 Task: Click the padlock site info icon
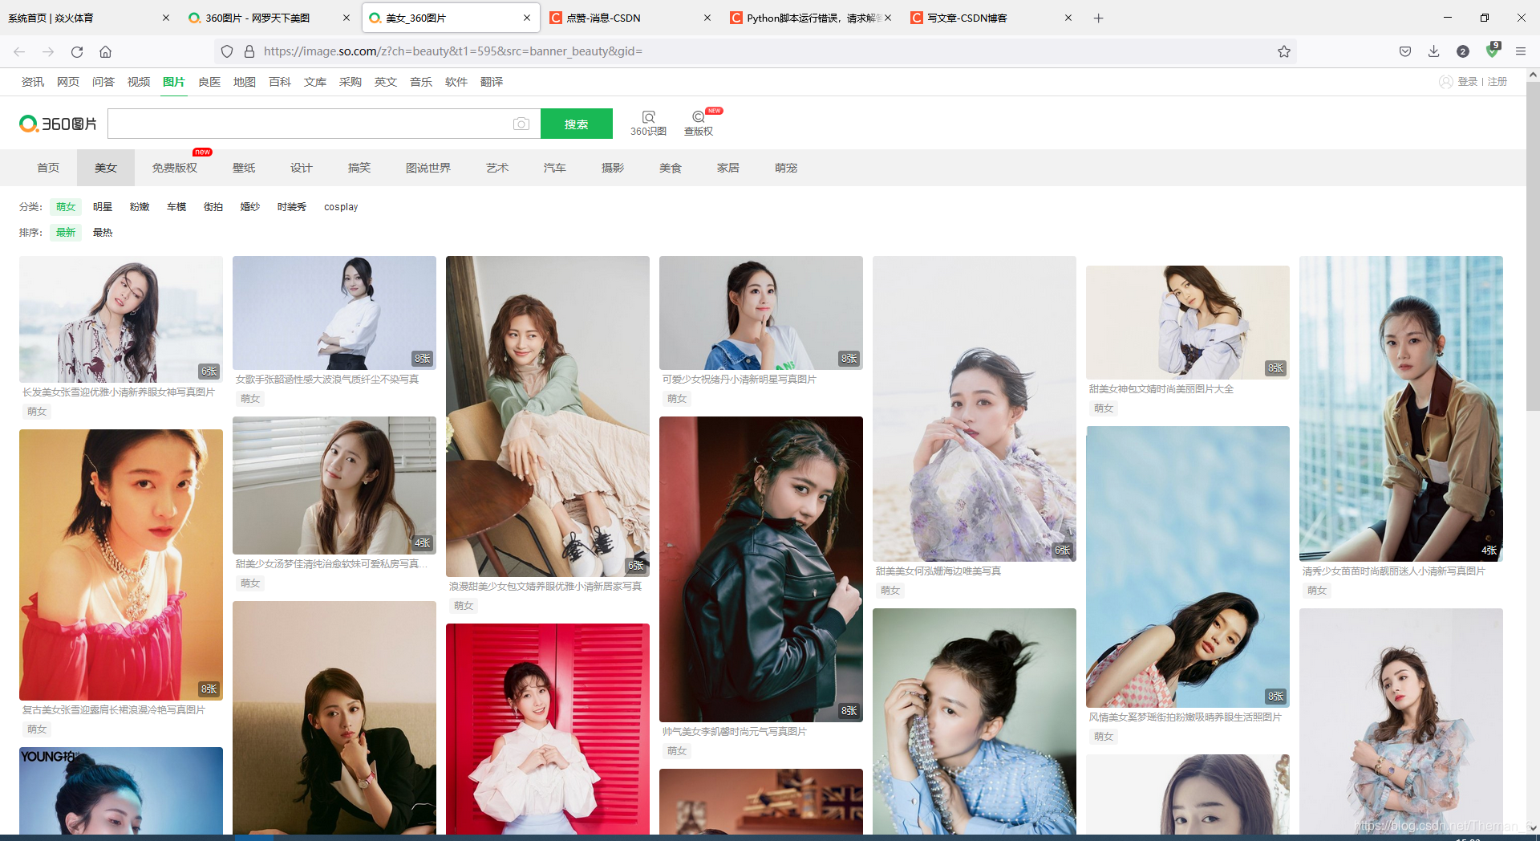pos(249,51)
